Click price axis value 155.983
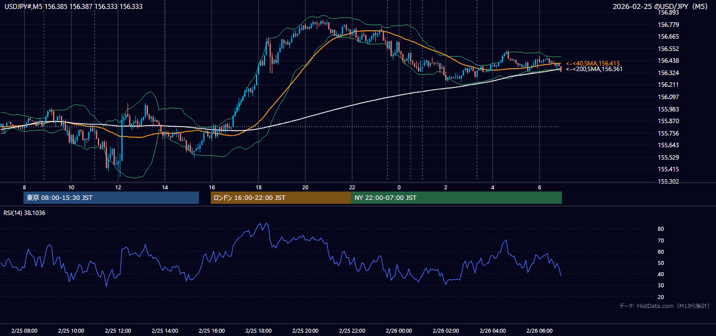 click(x=668, y=109)
